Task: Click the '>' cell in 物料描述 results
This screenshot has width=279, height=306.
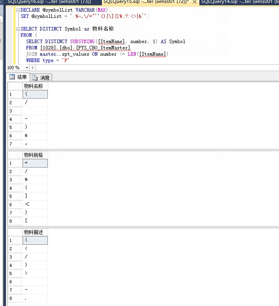Action: coord(35,273)
